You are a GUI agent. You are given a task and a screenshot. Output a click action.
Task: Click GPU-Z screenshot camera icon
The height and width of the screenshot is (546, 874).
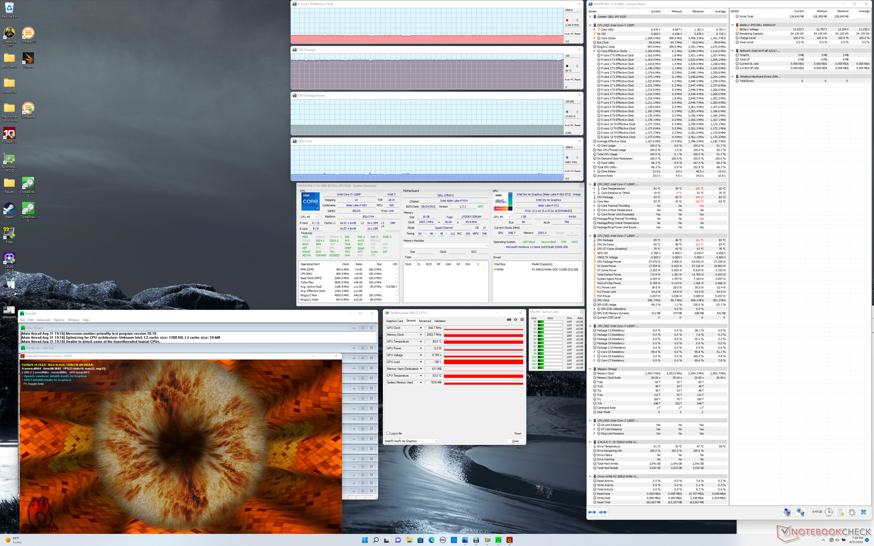(509, 319)
